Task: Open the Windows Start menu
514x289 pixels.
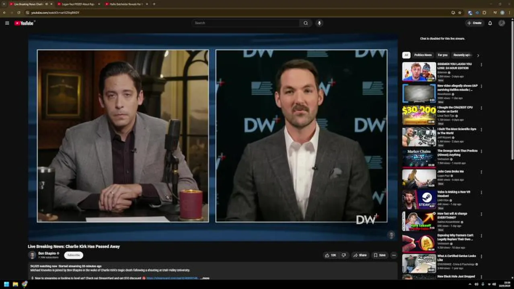Action: pyautogui.click(x=6, y=284)
